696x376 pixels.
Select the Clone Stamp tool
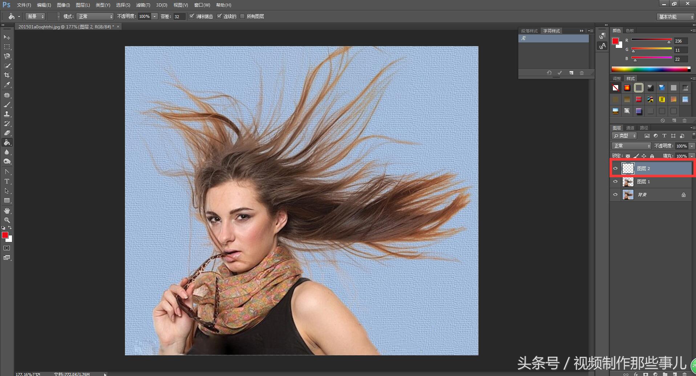coord(7,114)
